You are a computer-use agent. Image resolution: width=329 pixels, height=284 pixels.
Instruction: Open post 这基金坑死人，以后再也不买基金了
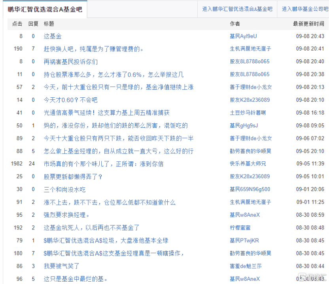point(91,227)
